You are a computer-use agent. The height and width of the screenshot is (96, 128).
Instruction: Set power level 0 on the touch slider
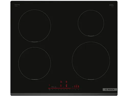[52, 90]
